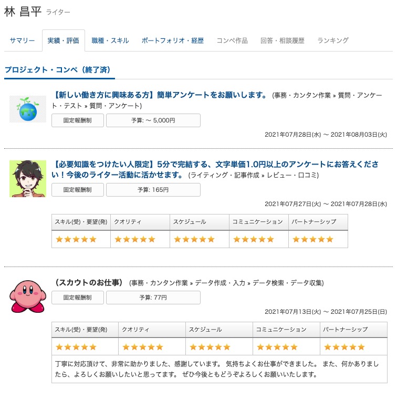This screenshot has height=399, width=397.
Task: Open the ポートフォリオ・経歴 tab
Action: pos(172,40)
